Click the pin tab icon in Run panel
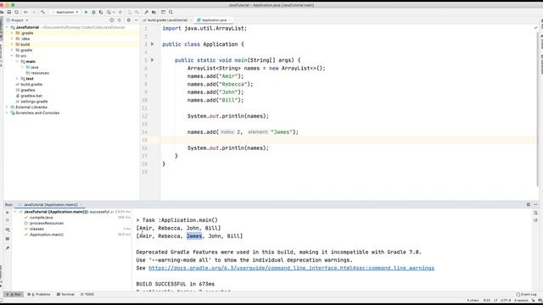 click(x=8, y=248)
